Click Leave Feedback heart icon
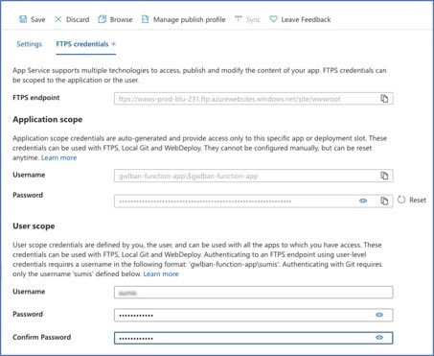The height and width of the screenshot is (356, 434). [x=273, y=19]
